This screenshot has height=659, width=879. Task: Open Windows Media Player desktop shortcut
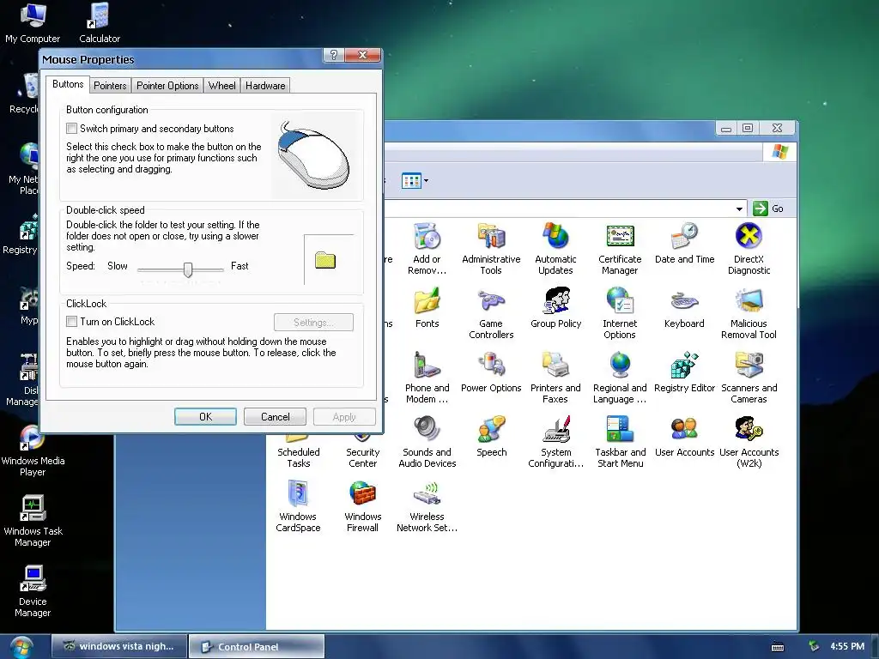pos(33,450)
